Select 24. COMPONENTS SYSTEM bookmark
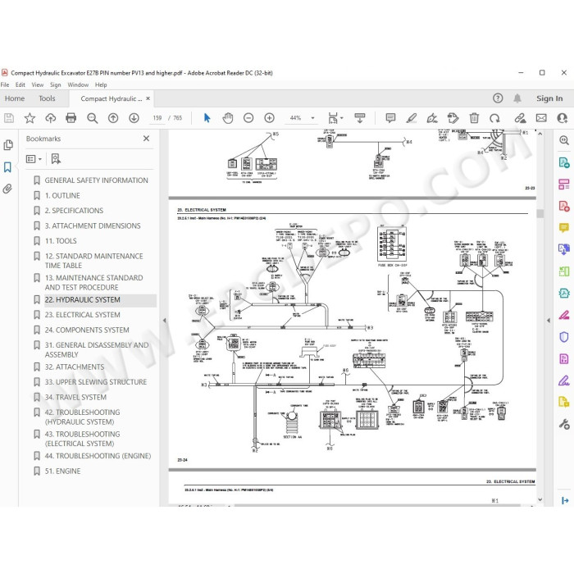The width and height of the screenshot is (574, 574). tap(87, 330)
